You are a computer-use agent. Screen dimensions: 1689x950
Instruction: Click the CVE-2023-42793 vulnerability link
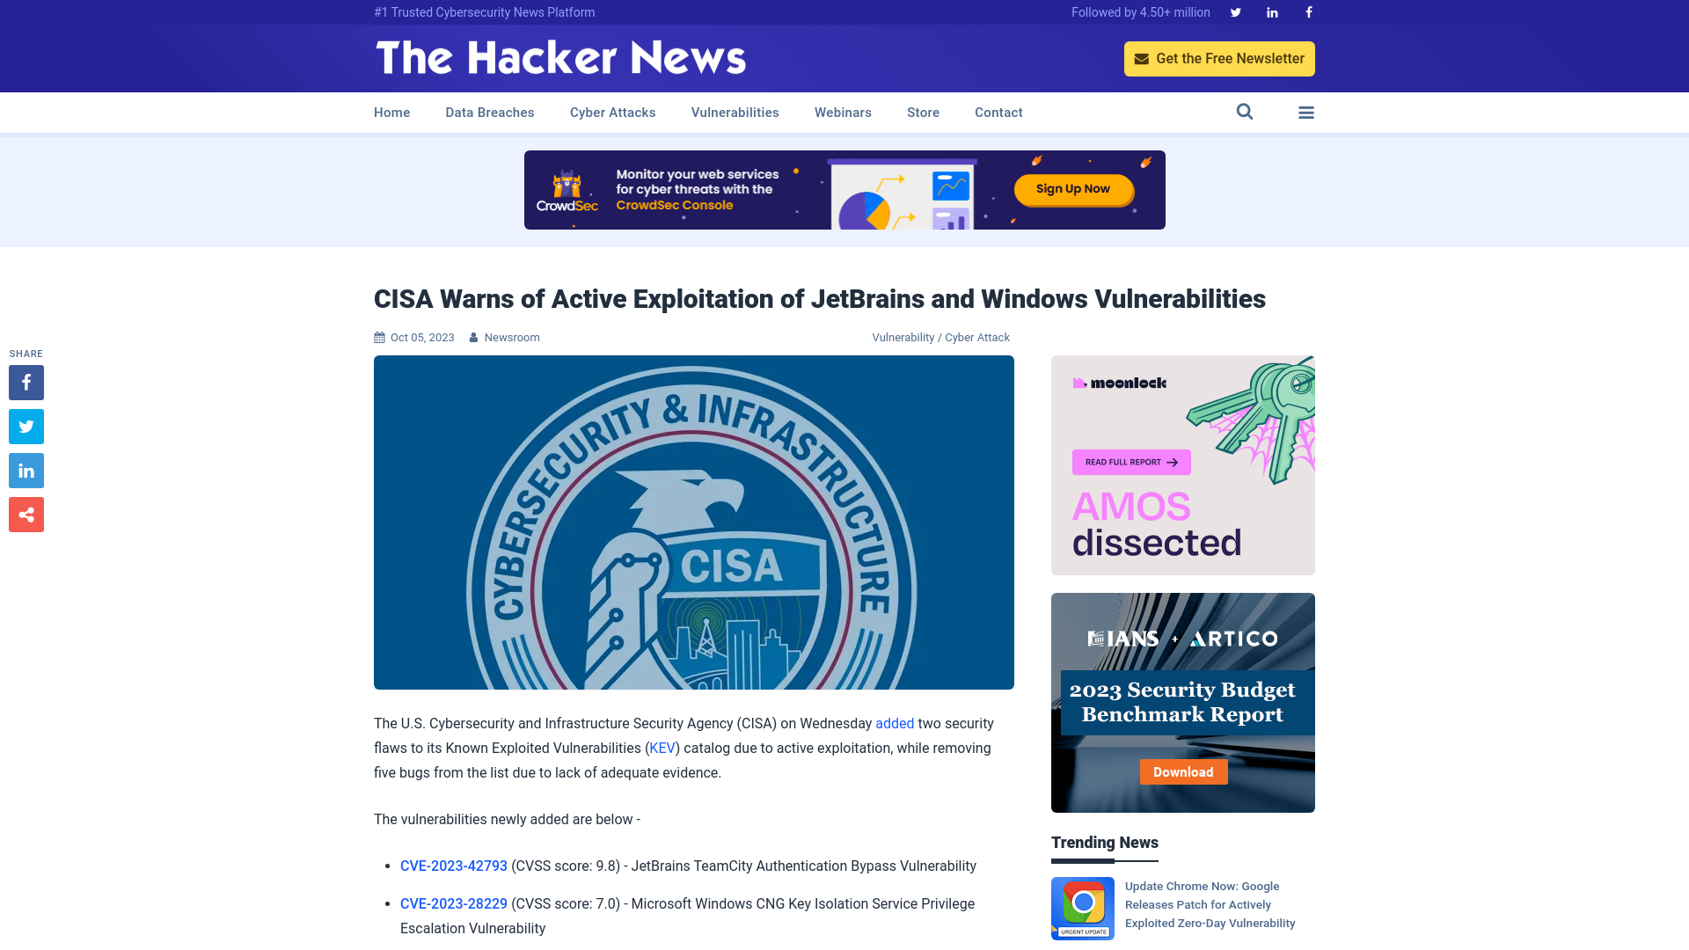pos(454,866)
